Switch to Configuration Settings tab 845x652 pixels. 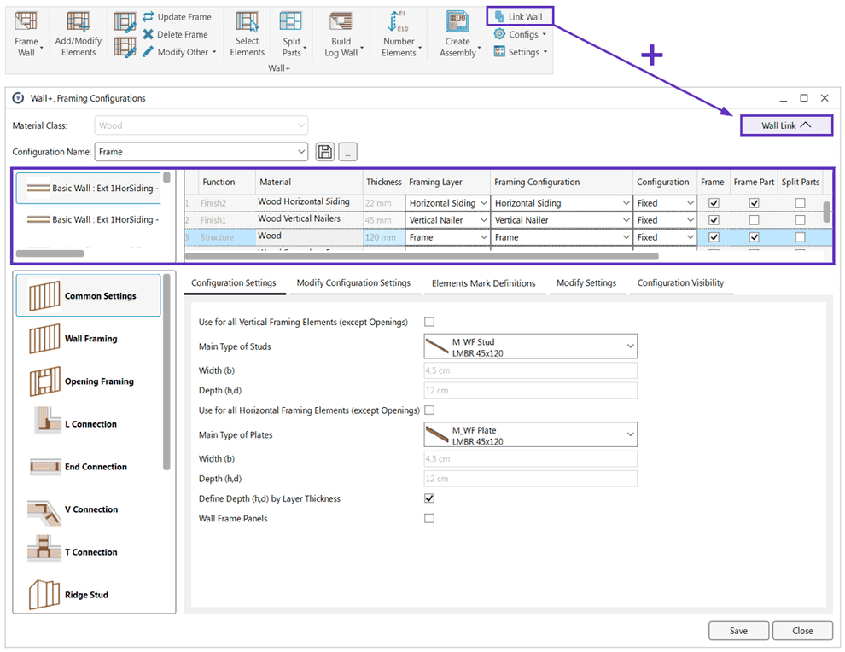click(x=234, y=282)
